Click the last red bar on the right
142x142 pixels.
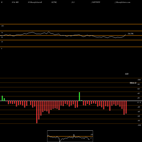click(126, 107)
